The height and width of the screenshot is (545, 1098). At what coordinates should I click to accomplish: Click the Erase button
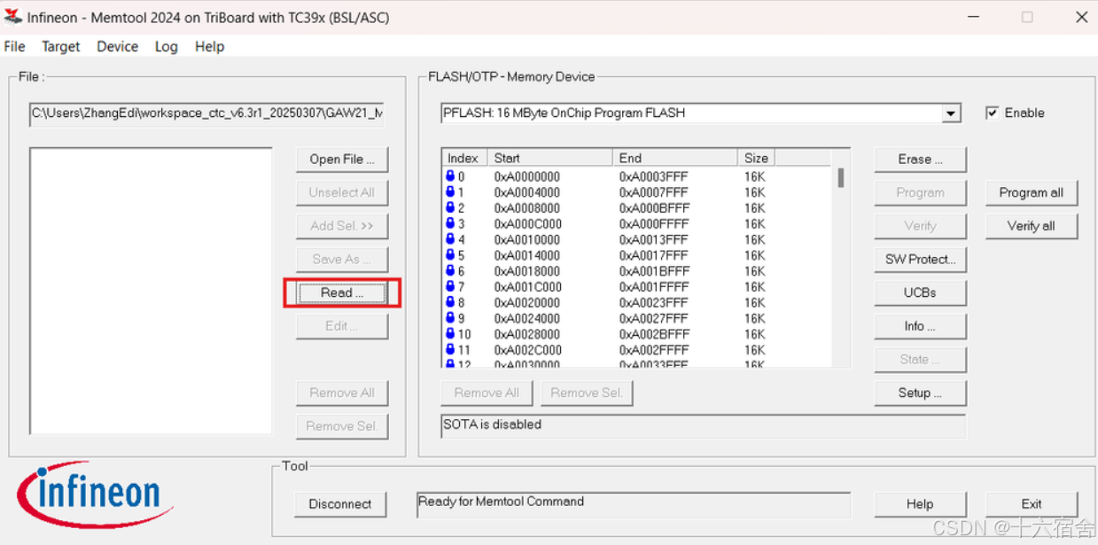coord(920,160)
